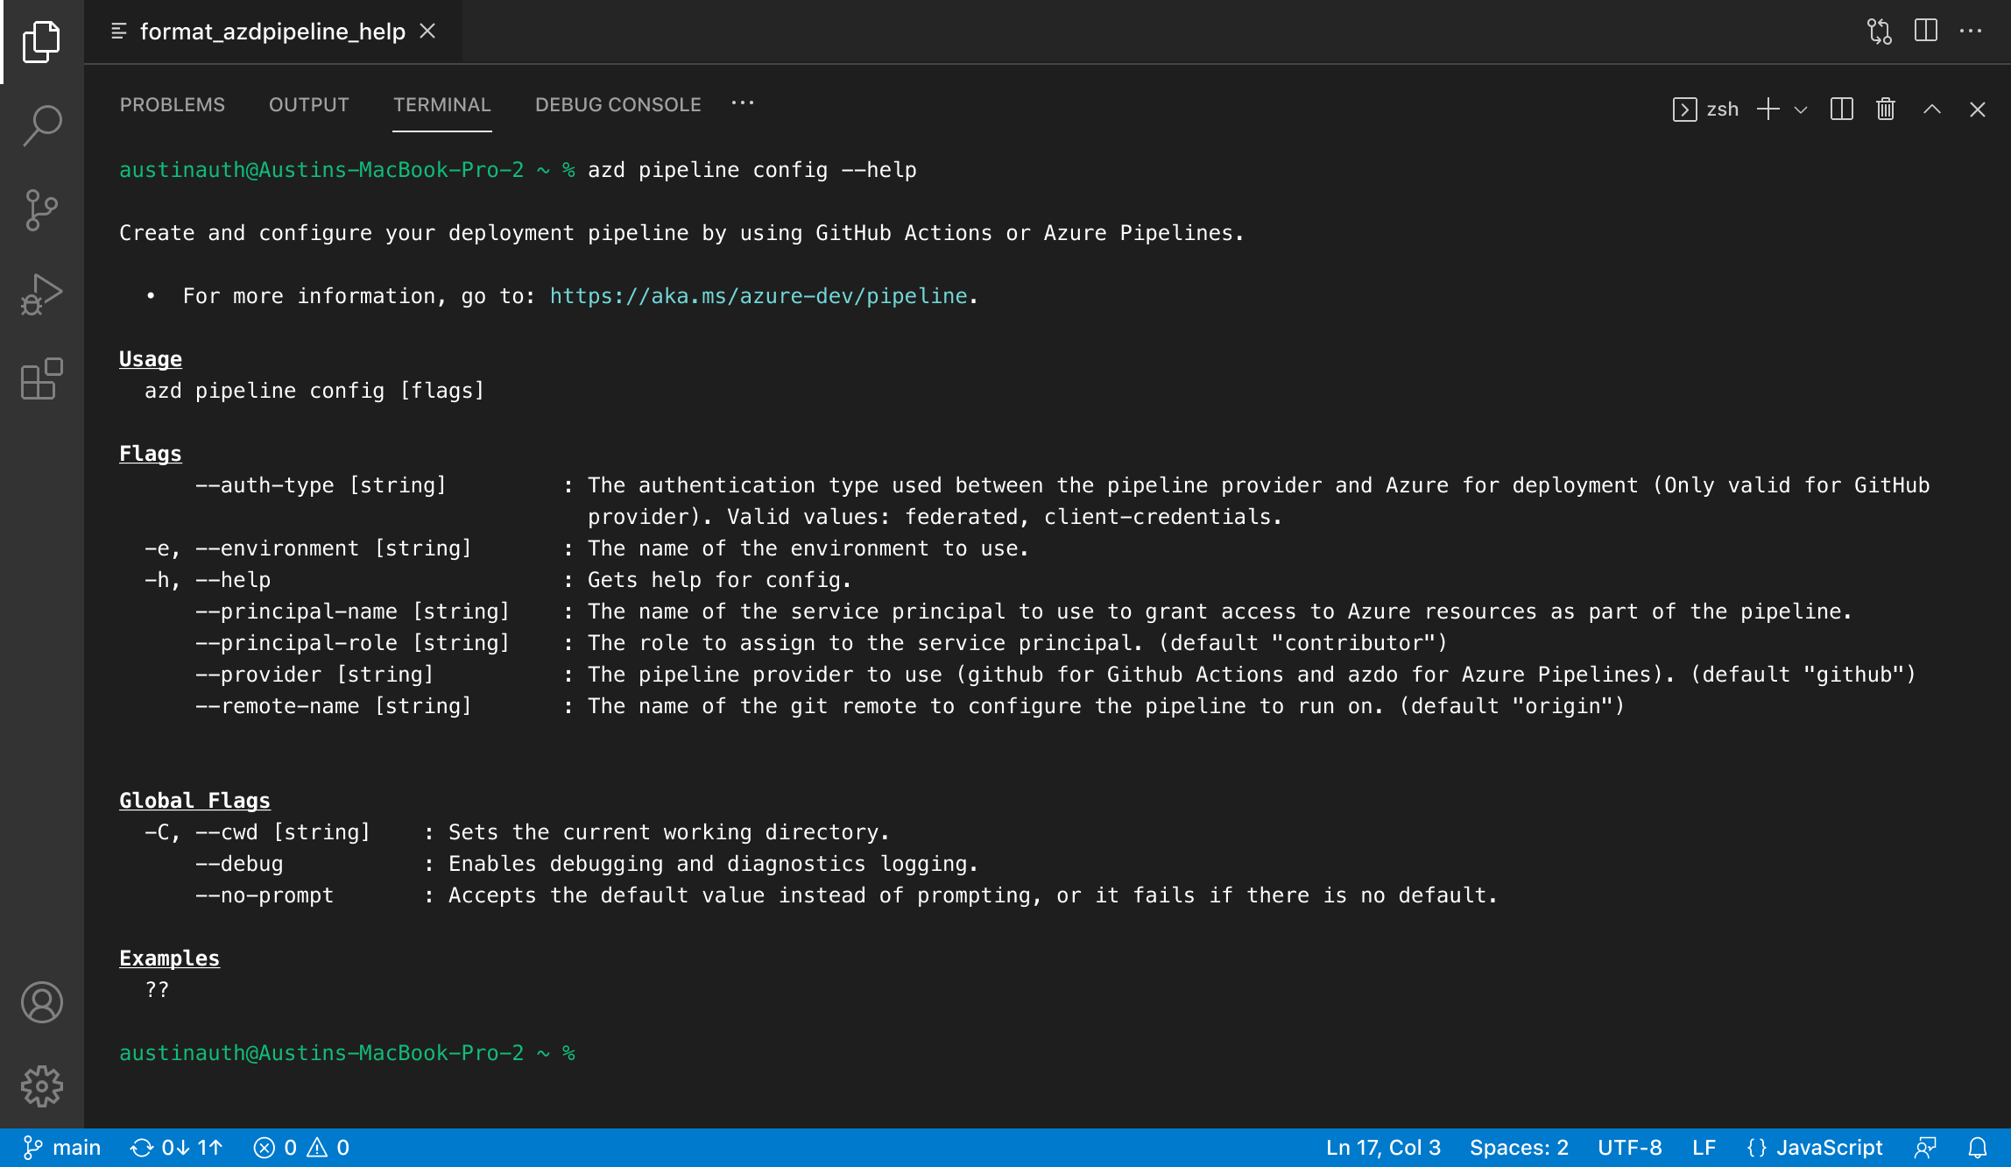Switch to the DEBUG CONSOLE tab
The width and height of the screenshot is (2011, 1167).
pyautogui.click(x=617, y=104)
